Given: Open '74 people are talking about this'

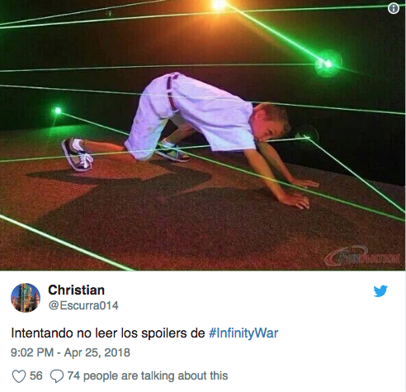Looking at the screenshot, I should click(148, 375).
